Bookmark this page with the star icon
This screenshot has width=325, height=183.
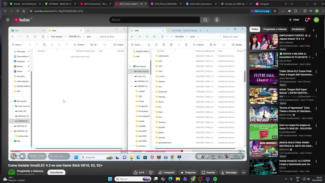point(275,11)
